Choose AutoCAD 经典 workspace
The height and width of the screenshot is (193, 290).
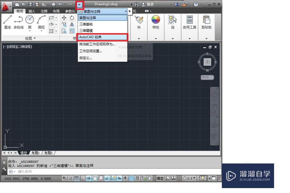(103, 37)
